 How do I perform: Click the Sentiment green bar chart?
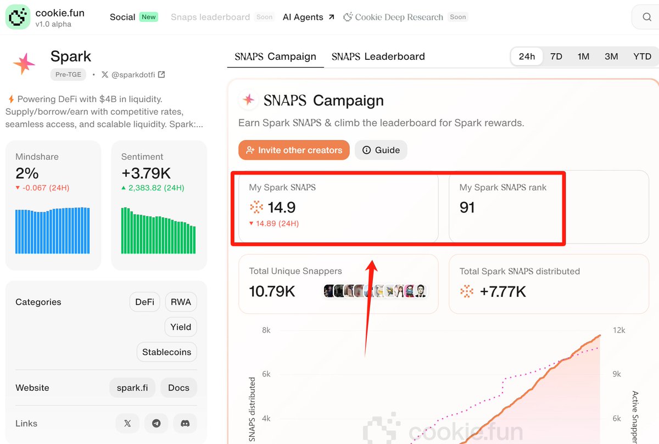159,231
